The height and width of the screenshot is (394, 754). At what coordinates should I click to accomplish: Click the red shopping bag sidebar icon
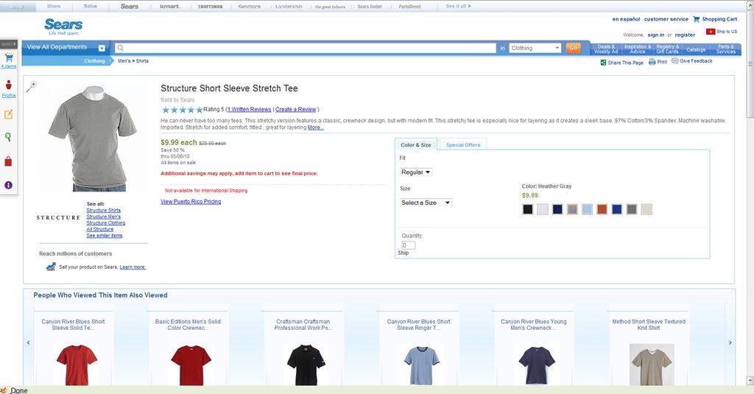8,161
